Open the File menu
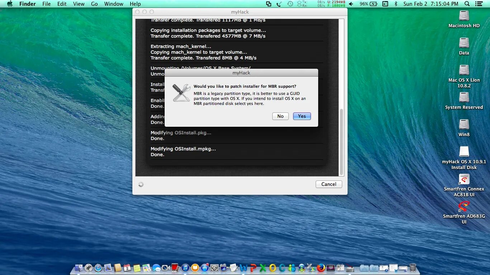The height and width of the screenshot is (275, 490). coord(46,4)
